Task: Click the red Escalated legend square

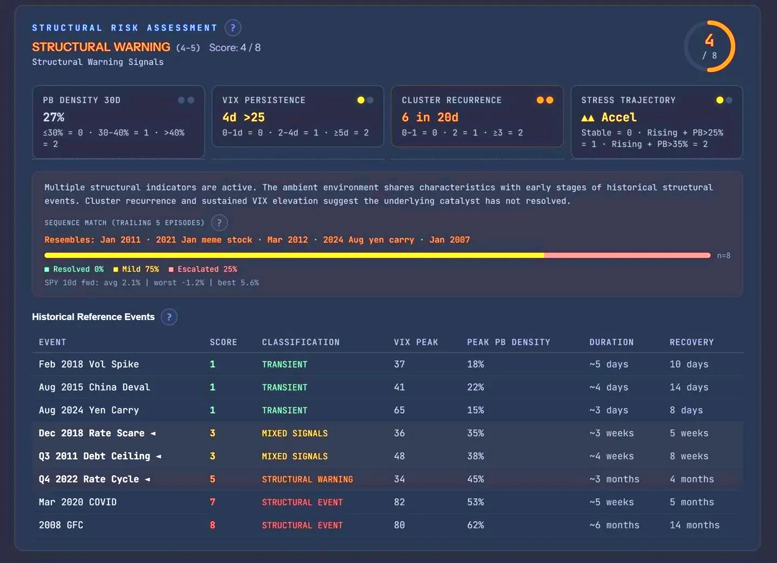Action: pyautogui.click(x=171, y=269)
